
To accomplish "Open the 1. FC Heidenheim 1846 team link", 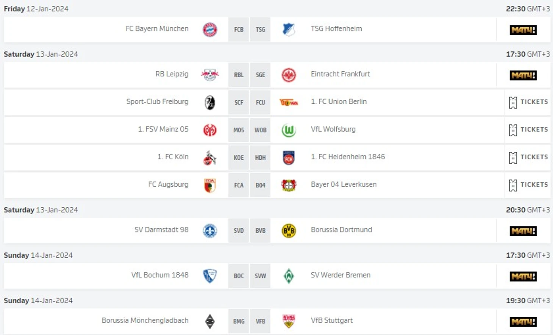I will (348, 157).
